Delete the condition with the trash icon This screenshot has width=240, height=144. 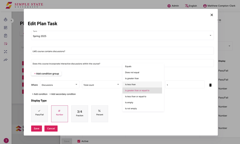(x=210, y=85)
